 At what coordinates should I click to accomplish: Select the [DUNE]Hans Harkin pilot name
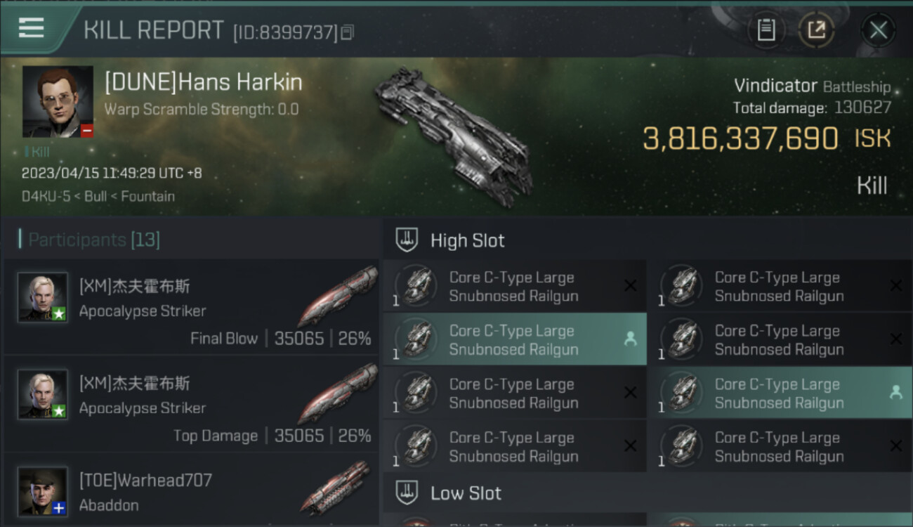pyautogui.click(x=204, y=83)
